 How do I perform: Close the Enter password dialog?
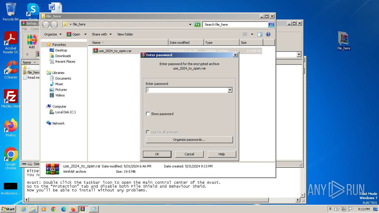click(x=235, y=55)
